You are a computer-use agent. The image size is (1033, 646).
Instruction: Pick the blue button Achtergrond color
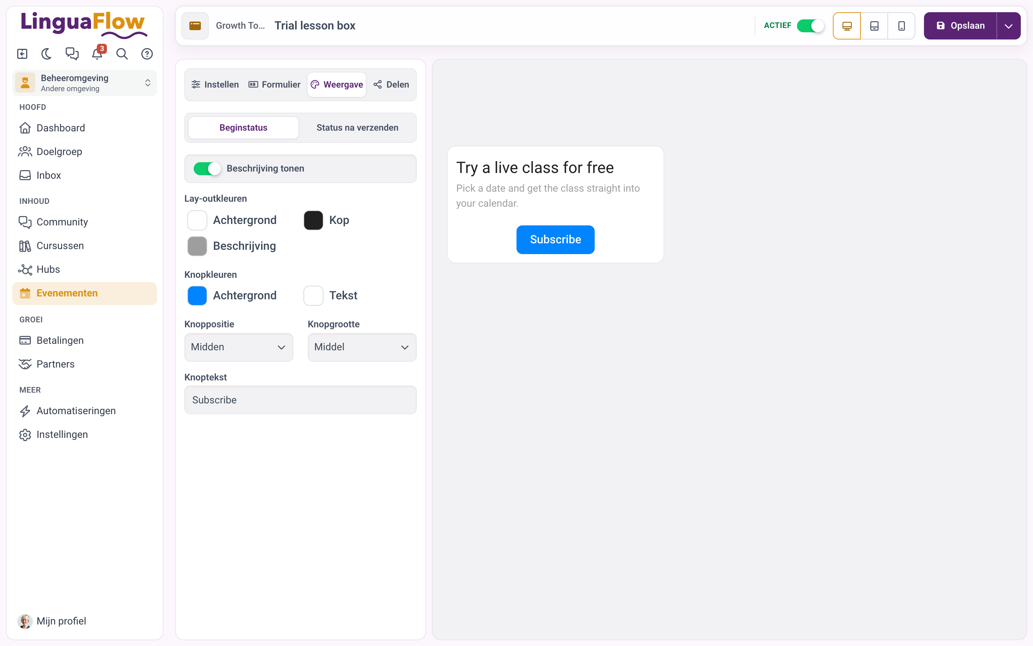point(197,296)
